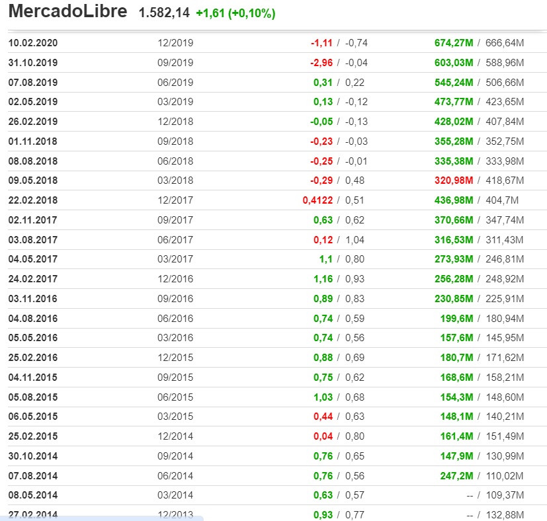
Task: Select the 10.02.2020 earnings date row
Action: click(x=277, y=43)
